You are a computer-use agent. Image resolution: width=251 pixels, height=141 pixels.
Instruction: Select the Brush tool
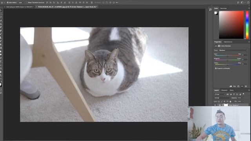click(x=1, y=34)
